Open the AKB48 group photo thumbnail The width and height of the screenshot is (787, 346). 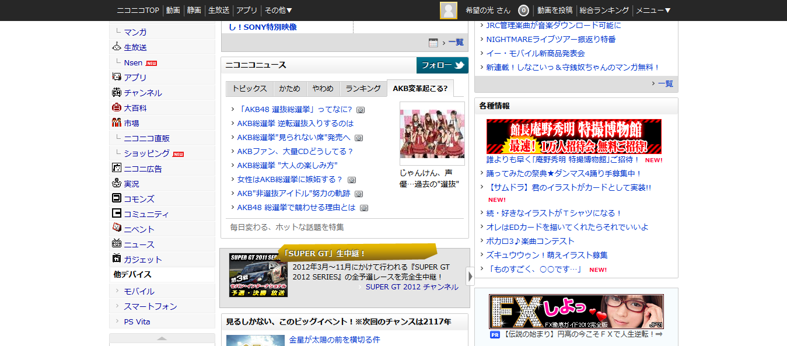click(x=432, y=134)
